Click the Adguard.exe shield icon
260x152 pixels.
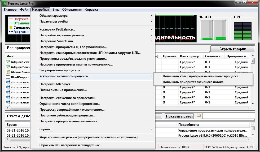[x=8, y=62]
